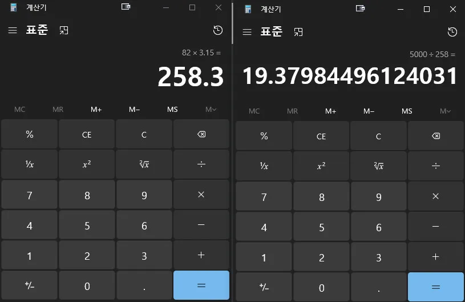Click digit 8 in right calculator
The image size is (465, 302).
[321, 196]
